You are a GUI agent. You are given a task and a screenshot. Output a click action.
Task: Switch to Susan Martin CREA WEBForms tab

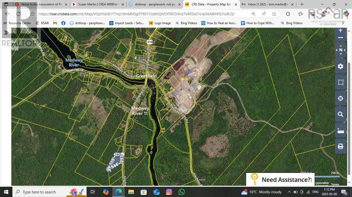[x=98, y=4]
